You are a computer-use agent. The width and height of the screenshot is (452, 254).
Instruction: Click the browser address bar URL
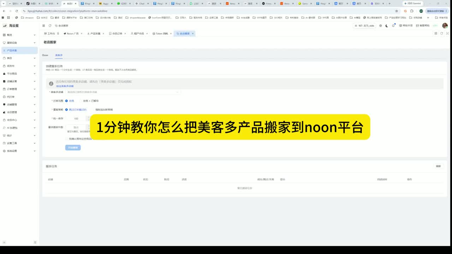pos(67,11)
